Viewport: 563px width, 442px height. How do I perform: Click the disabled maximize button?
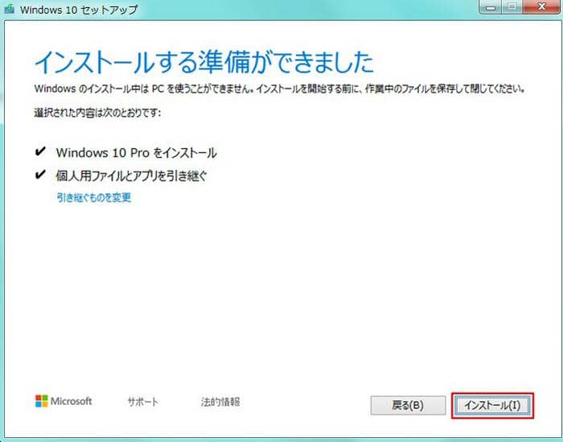[x=513, y=6]
